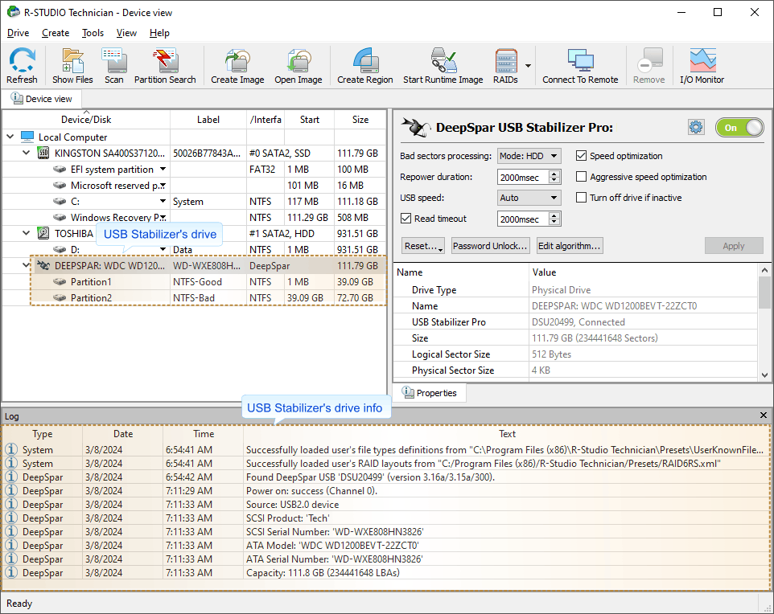This screenshot has width=774, height=614.
Task: Collapse the KINGSTON drive node
Action: coord(27,153)
